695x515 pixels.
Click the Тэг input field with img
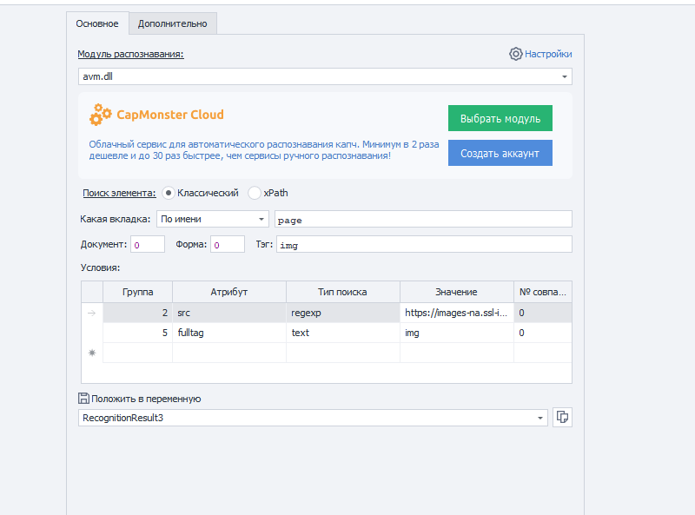tap(424, 245)
